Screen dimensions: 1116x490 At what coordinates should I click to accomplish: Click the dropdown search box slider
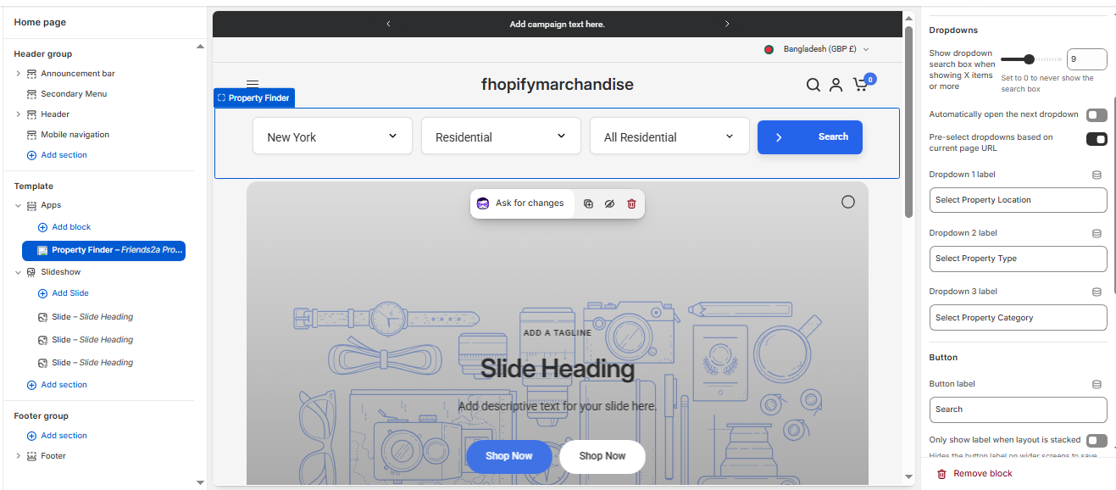[x=1030, y=59]
